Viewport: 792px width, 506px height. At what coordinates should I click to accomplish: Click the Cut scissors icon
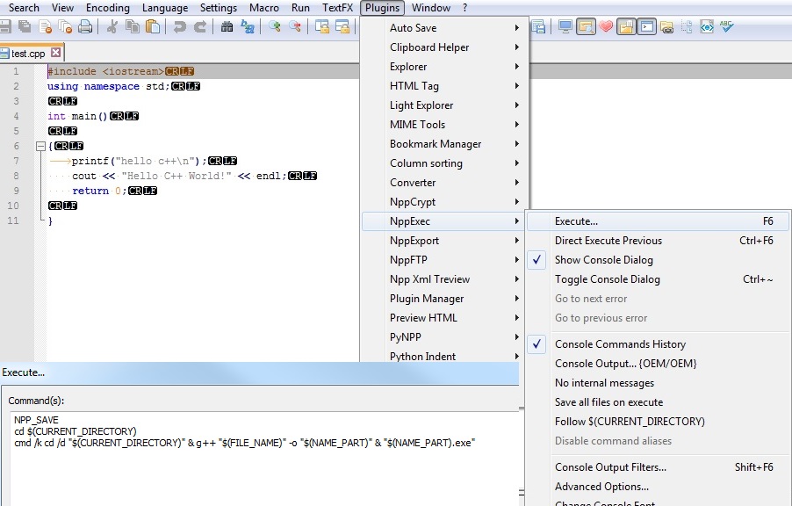click(112, 26)
